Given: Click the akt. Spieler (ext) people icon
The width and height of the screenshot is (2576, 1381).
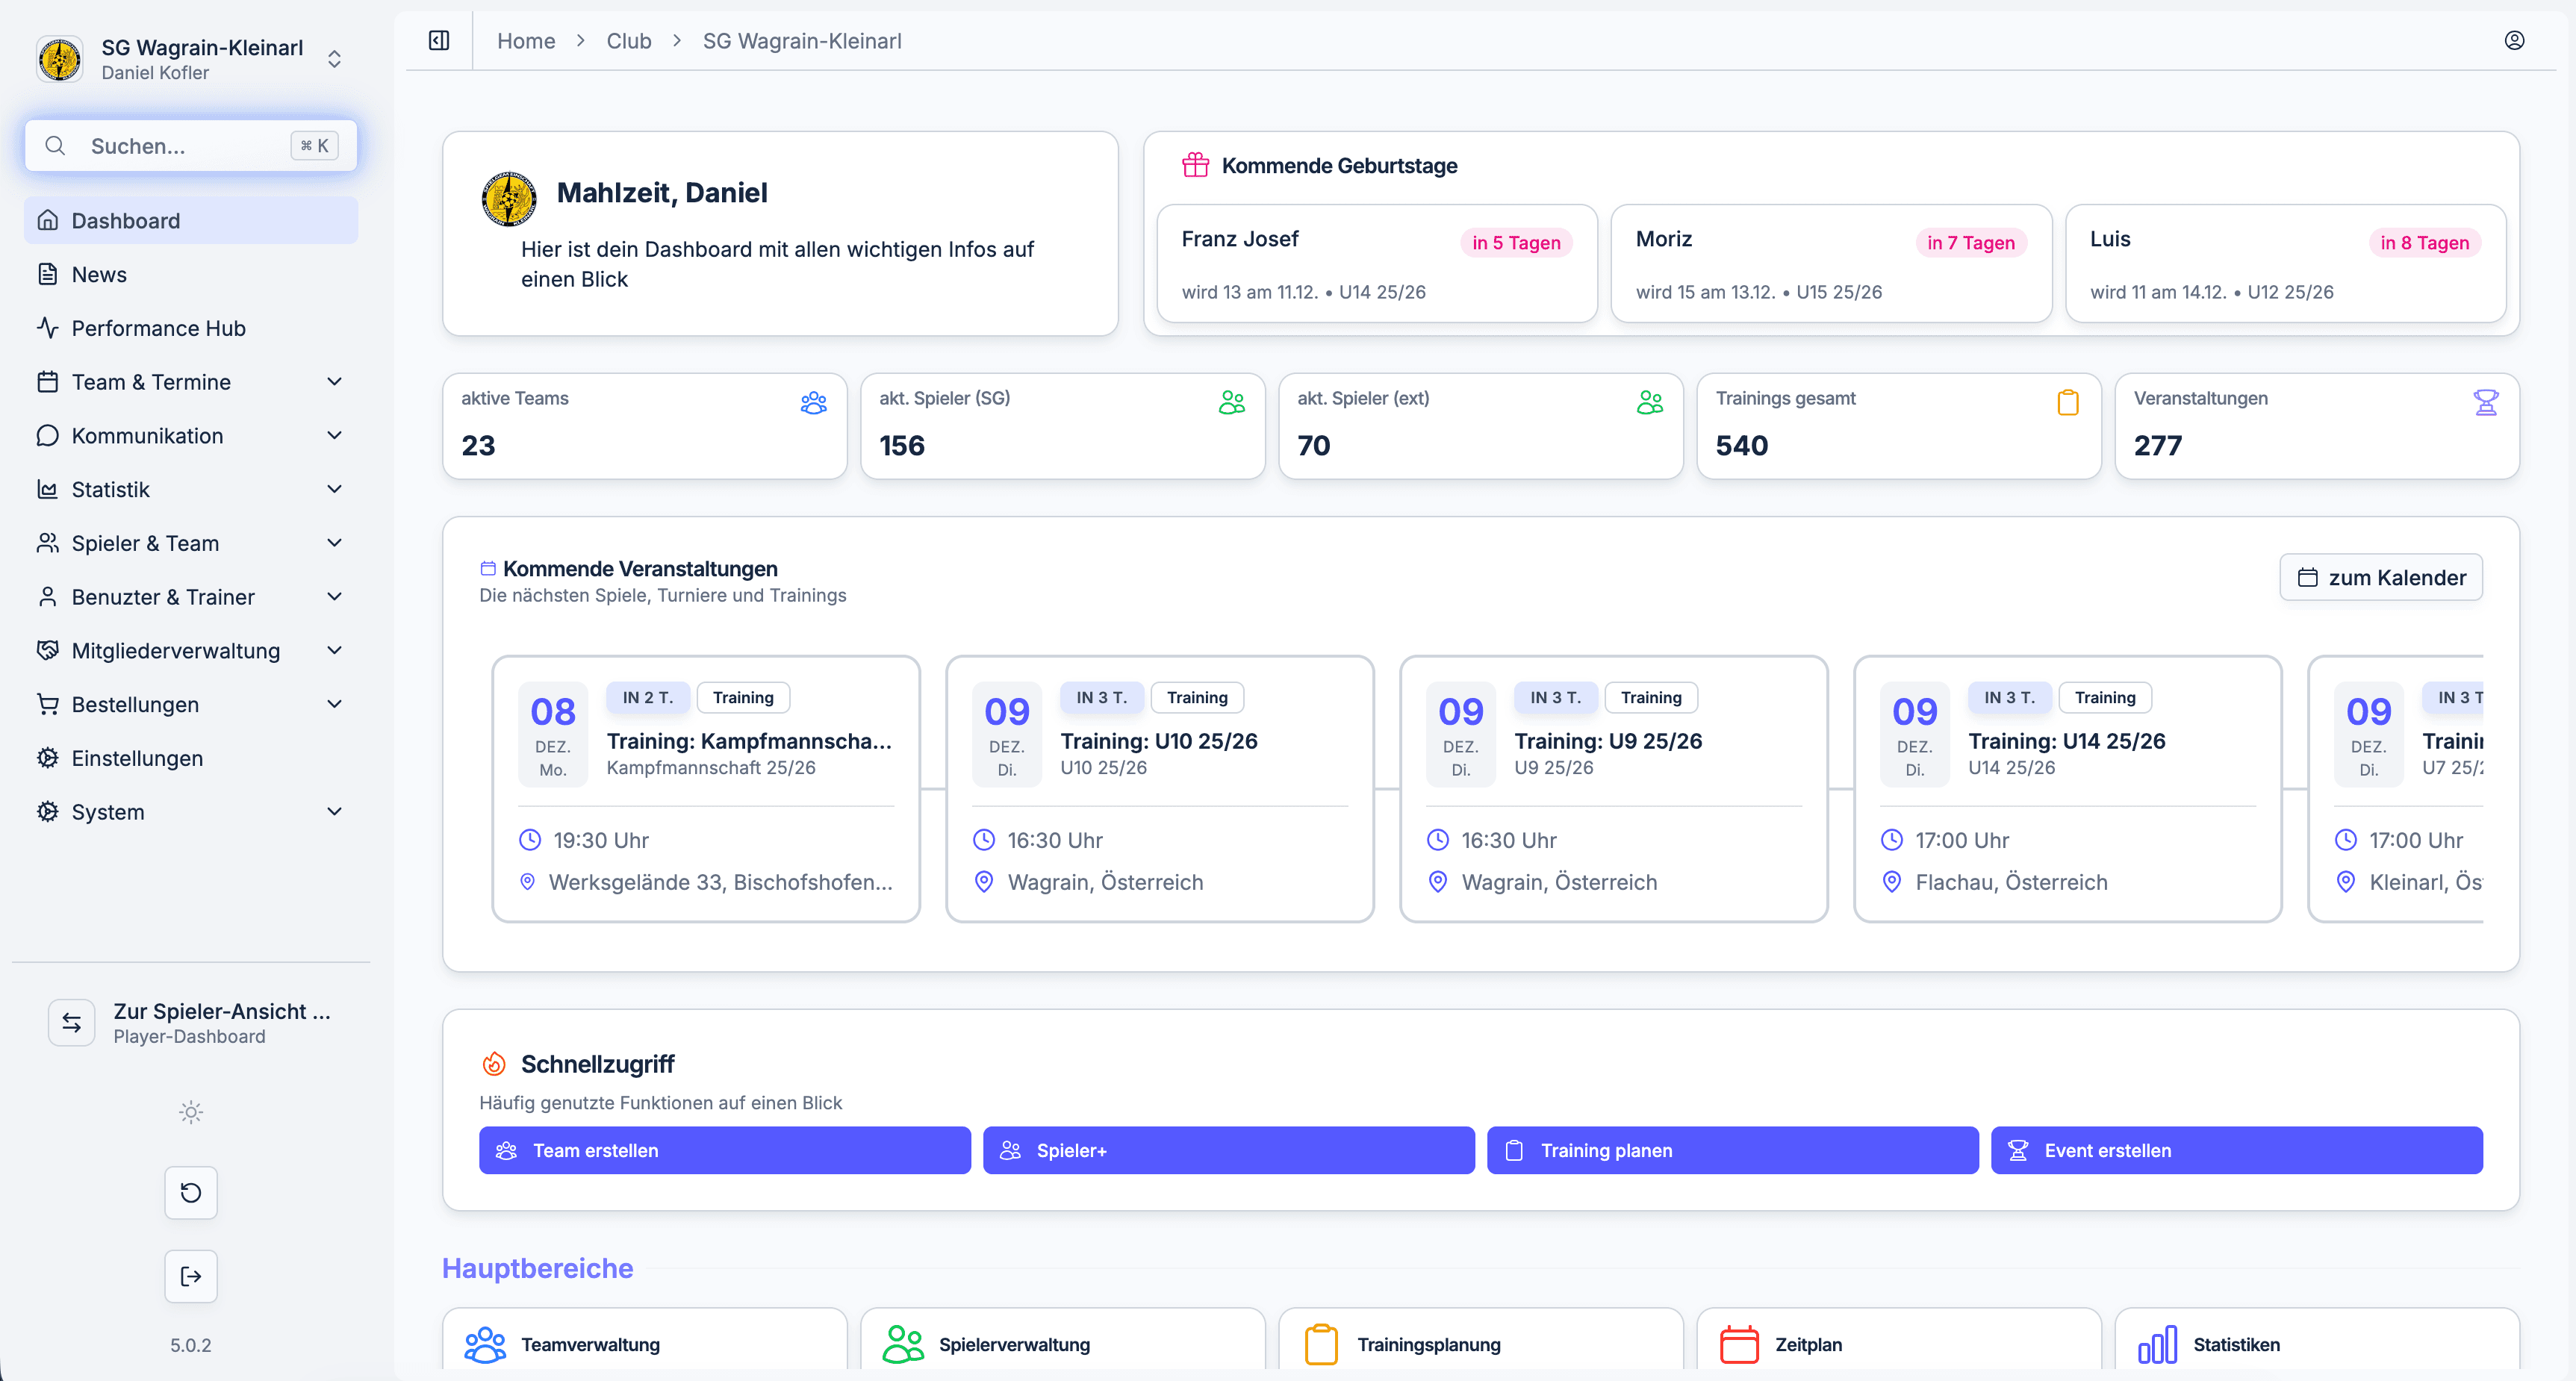Looking at the screenshot, I should 1650,403.
